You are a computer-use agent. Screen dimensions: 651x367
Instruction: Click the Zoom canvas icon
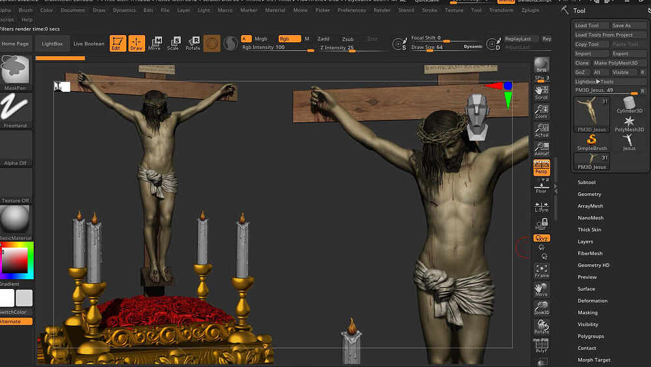click(542, 111)
